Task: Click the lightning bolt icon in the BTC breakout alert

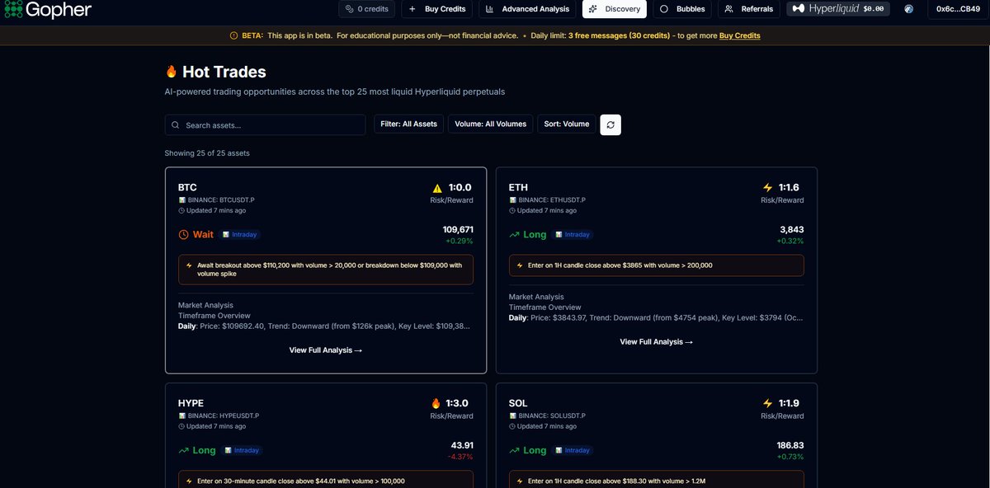Action: click(189, 265)
